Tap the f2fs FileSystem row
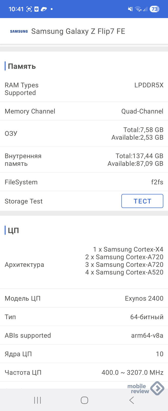Image resolution: width=168 pixels, height=411 pixels. coord(84,182)
